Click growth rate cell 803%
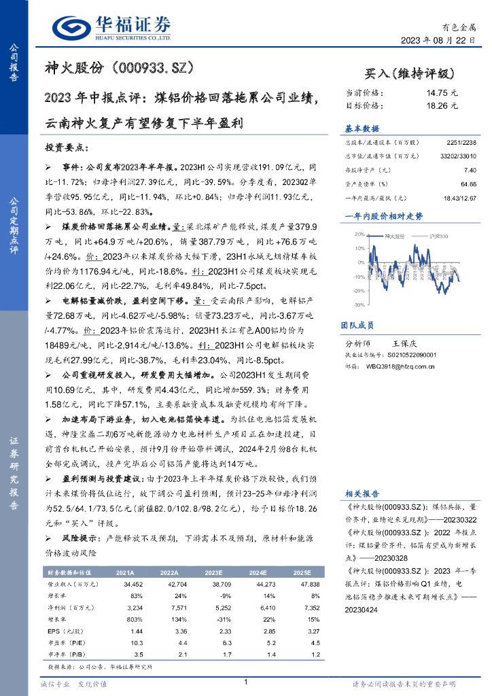492x696 pixels. 135,619
